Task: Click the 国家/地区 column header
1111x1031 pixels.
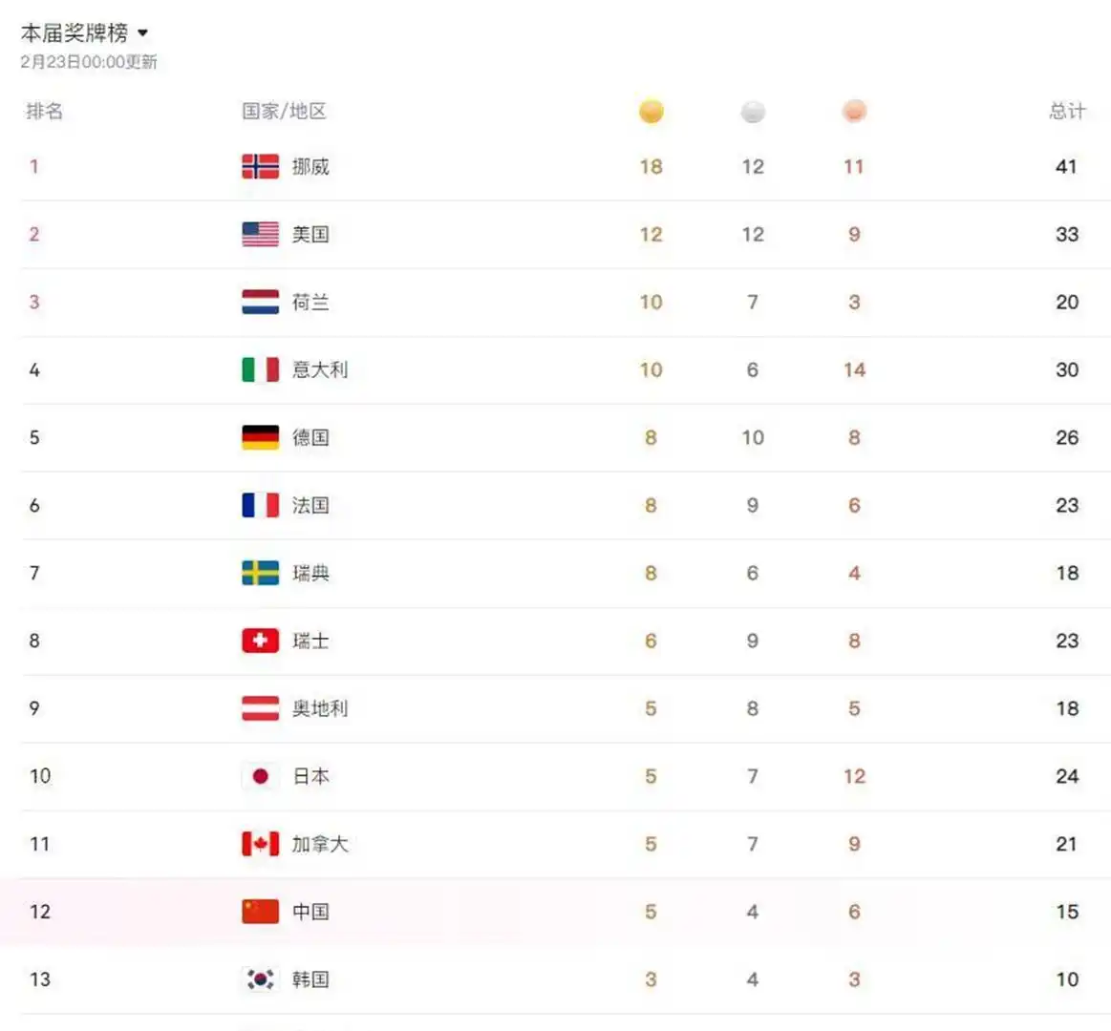Action: pyautogui.click(x=284, y=112)
